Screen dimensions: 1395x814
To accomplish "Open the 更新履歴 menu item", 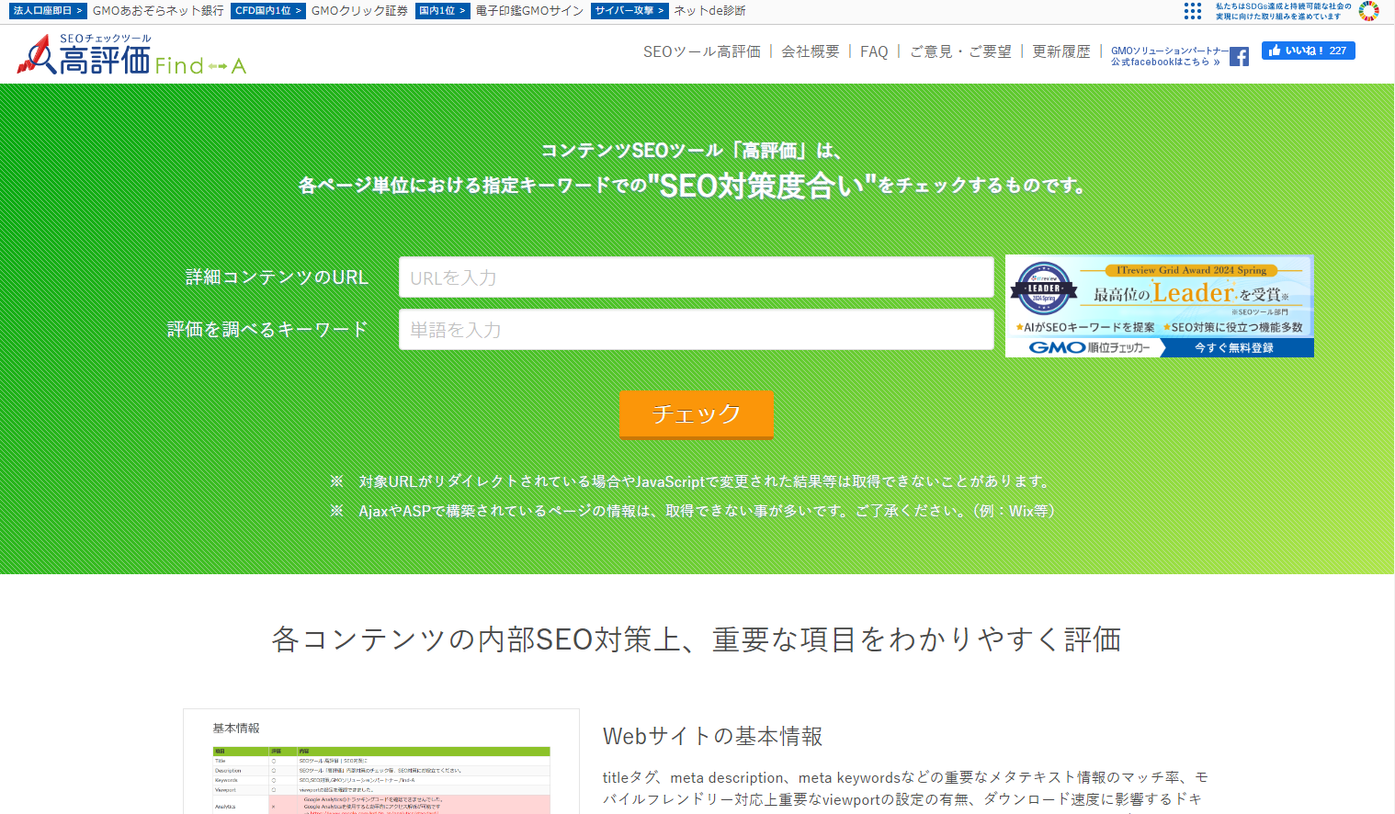I will click(x=1061, y=51).
